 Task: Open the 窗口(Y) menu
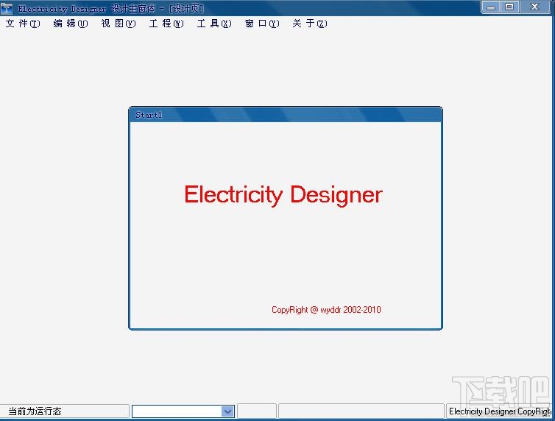262,24
